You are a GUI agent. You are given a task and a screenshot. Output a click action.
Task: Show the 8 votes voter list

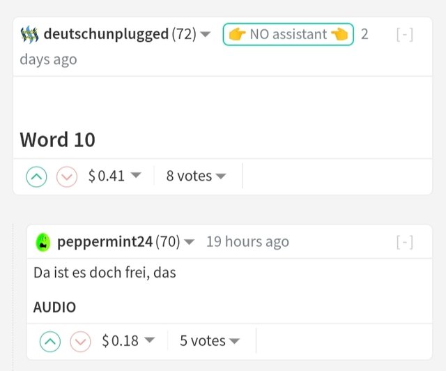click(x=196, y=176)
